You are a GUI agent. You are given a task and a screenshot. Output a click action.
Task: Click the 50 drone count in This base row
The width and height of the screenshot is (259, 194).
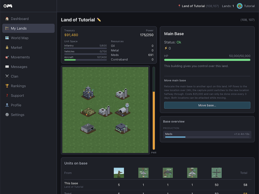[x=217, y=185]
